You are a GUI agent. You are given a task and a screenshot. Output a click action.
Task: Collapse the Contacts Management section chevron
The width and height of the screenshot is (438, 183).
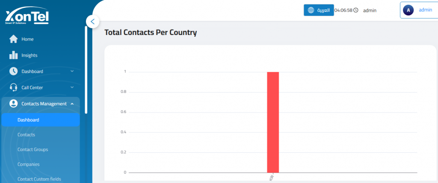(72, 104)
